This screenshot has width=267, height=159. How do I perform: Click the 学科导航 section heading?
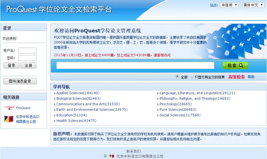point(61,87)
